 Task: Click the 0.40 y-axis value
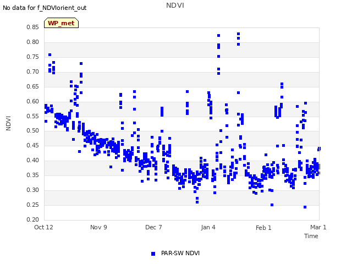pos(33,160)
